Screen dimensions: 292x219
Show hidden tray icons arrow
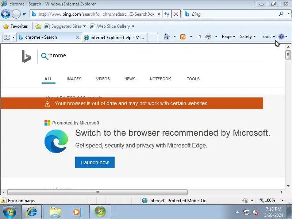tap(238, 212)
